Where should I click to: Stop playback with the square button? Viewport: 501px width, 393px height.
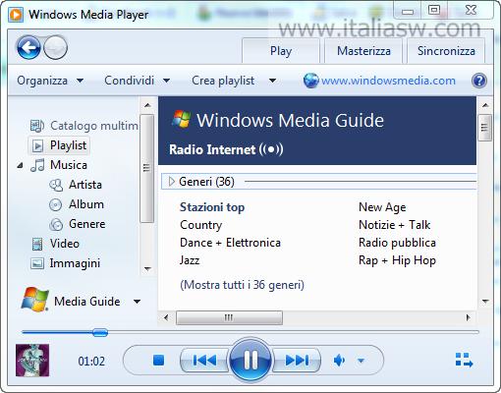(159, 361)
